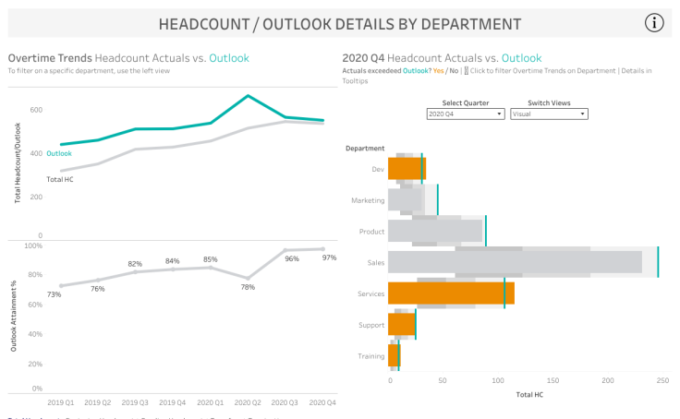This screenshot has width=680, height=419.
Task: Click the orange Training bar
Action: click(x=393, y=355)
